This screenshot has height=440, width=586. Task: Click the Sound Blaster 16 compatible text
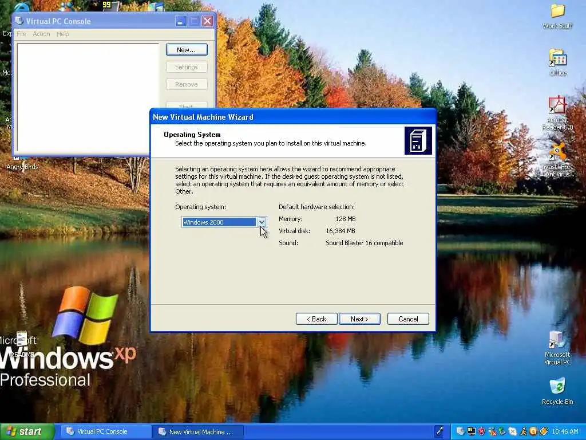[x=365, y=243]
